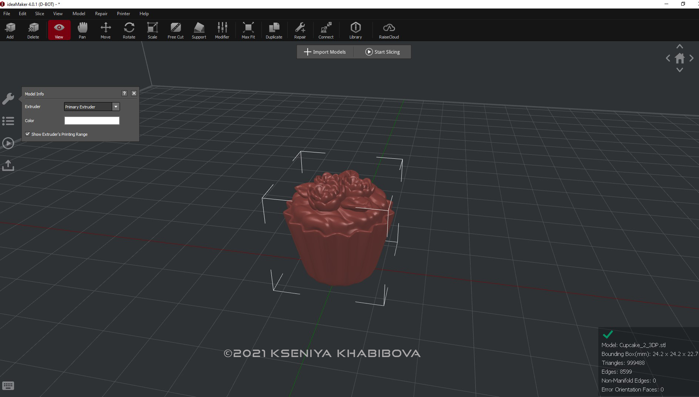Click the sidebar slice play icon
The image size is (699, 397).
click(x=8, y=143)
